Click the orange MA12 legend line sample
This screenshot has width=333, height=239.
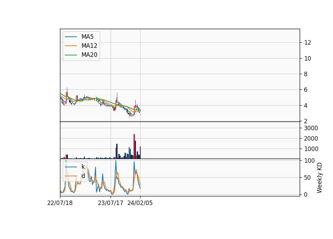(x=71, y=46)
